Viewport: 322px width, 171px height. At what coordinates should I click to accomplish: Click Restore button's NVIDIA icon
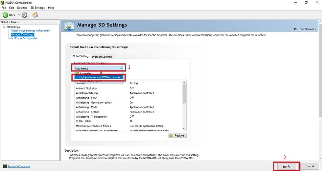(x=171, y=136)
